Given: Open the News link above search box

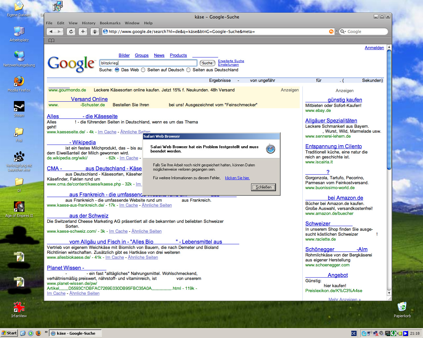Looking at the screenshot, I should (159, 55).
